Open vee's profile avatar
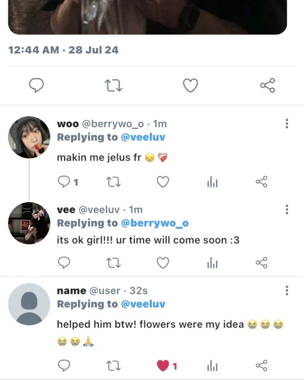 coord(29,223)
